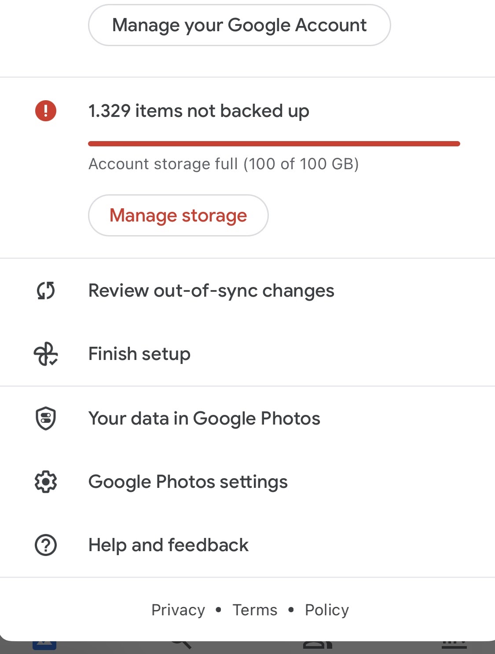Tap the Policy link

327,610
